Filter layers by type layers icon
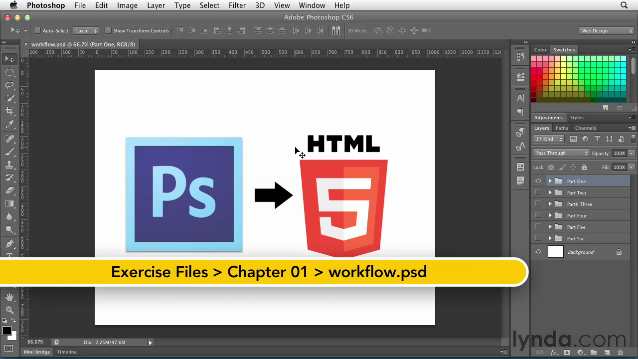 (597, 139)
